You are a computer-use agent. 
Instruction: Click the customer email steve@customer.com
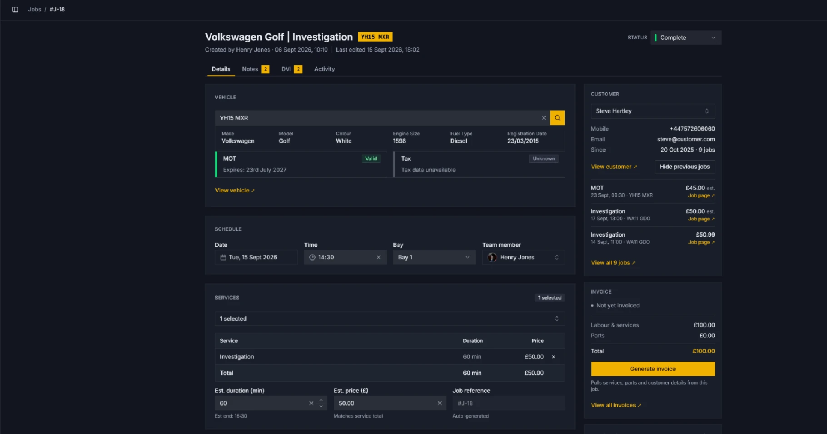(686, 140)
